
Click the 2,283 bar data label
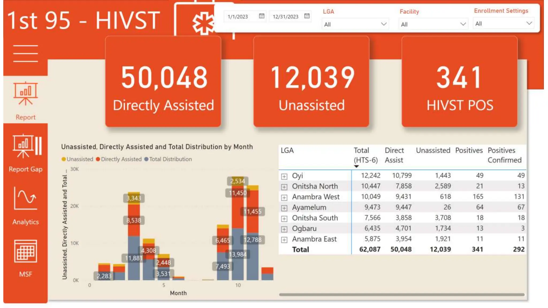tap(104, 276)
